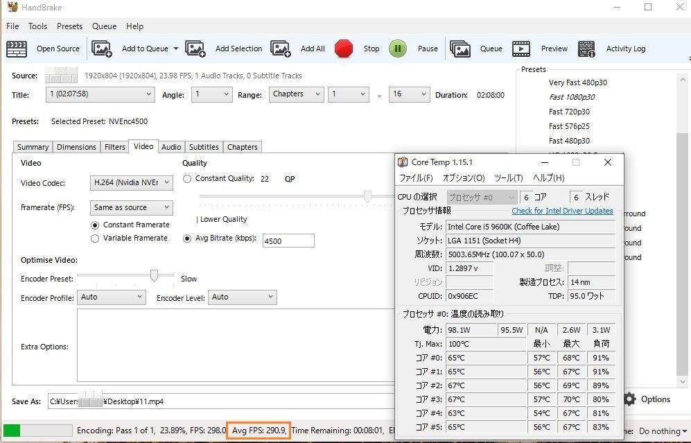Click the green Pause icon
Image resolution: width=691 pixels, height=443 pixels.
(x=398, y=49)
